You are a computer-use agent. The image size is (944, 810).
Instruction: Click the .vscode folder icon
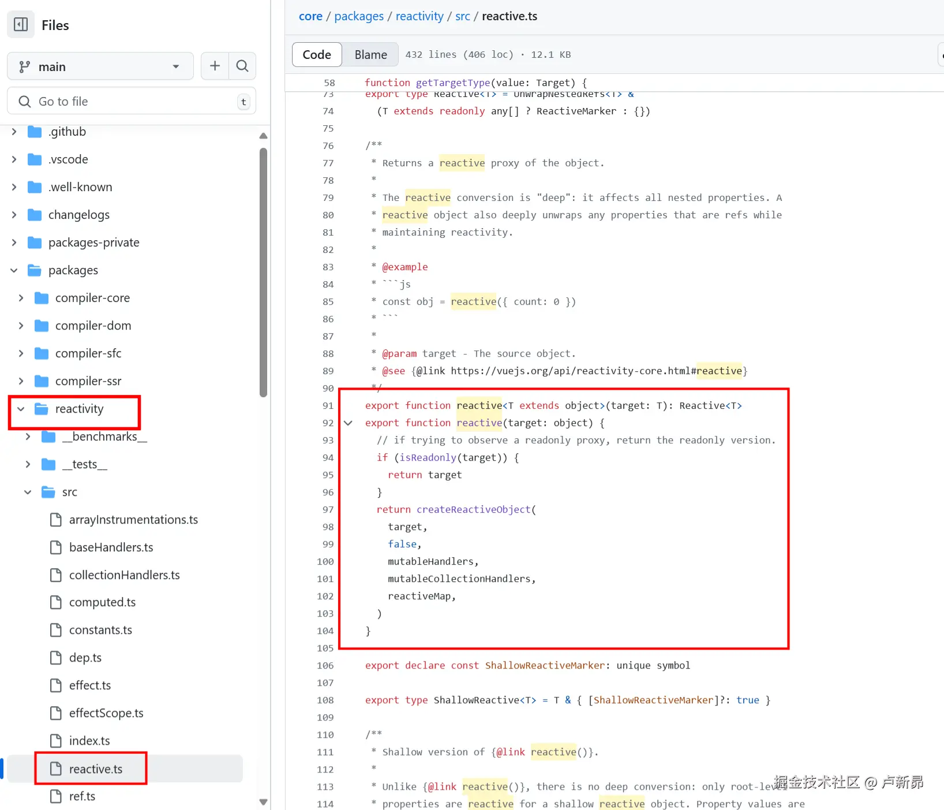[35, 159]
